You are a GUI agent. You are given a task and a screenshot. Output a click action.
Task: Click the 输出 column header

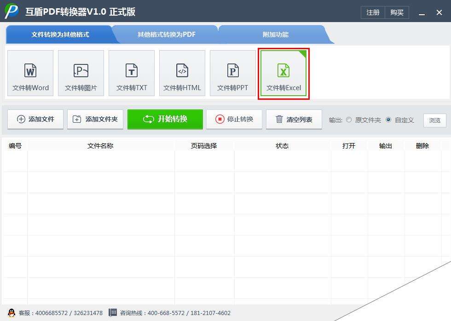point(386,146)
